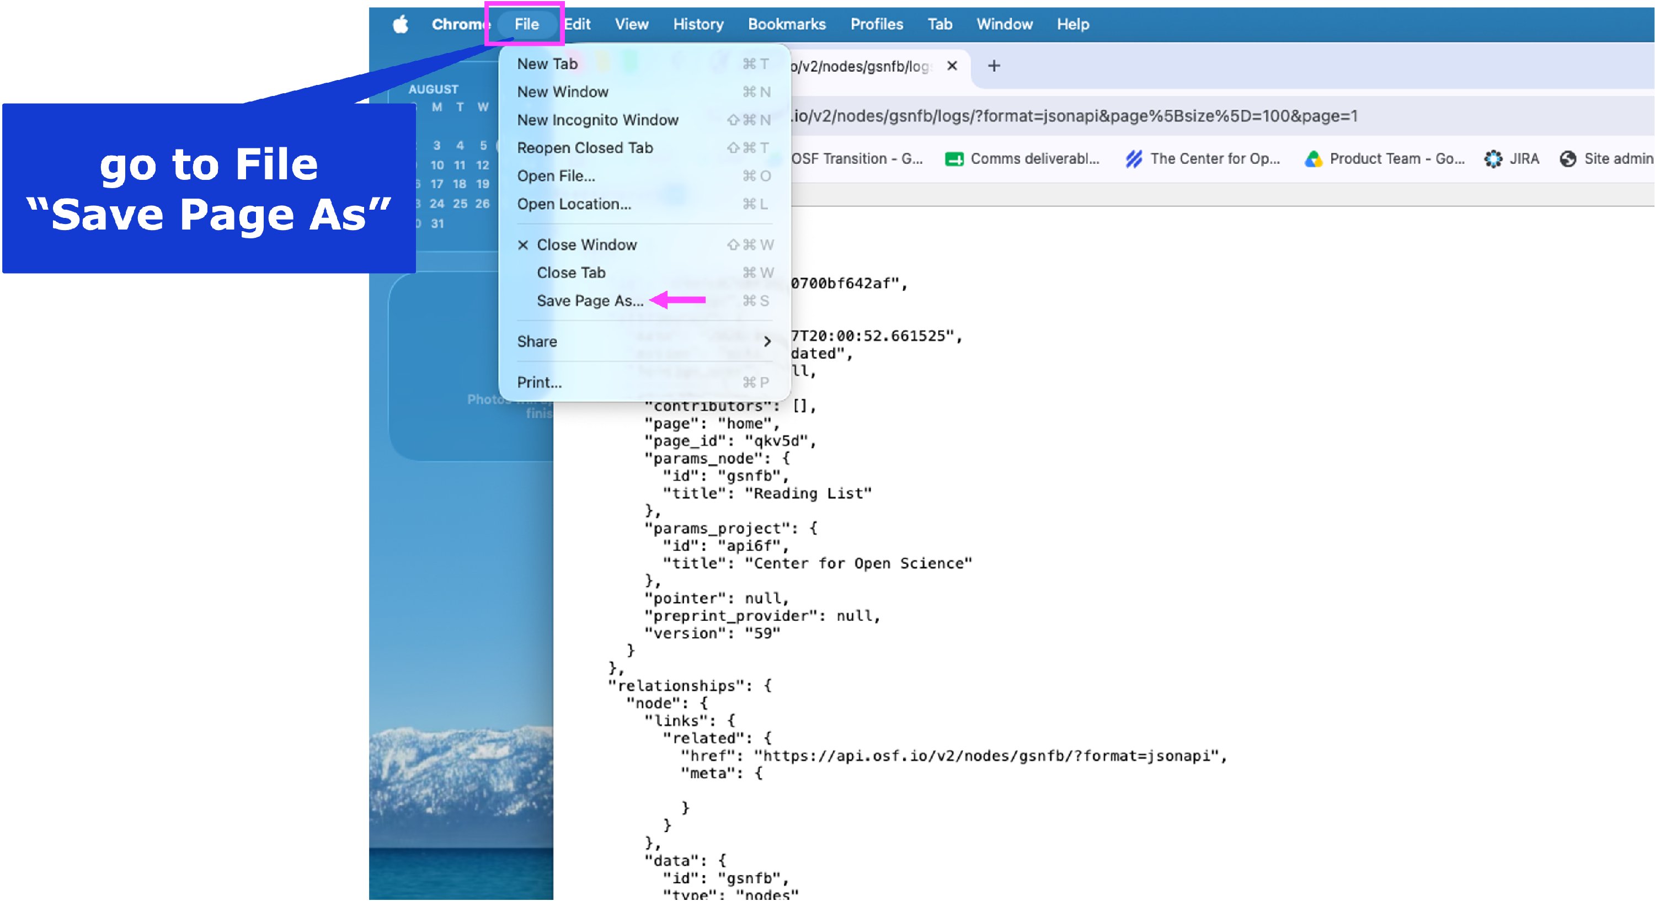Select Reopen Closed Tab
1655x901 pixels.
pyautogui.click(x=644, y=148)
